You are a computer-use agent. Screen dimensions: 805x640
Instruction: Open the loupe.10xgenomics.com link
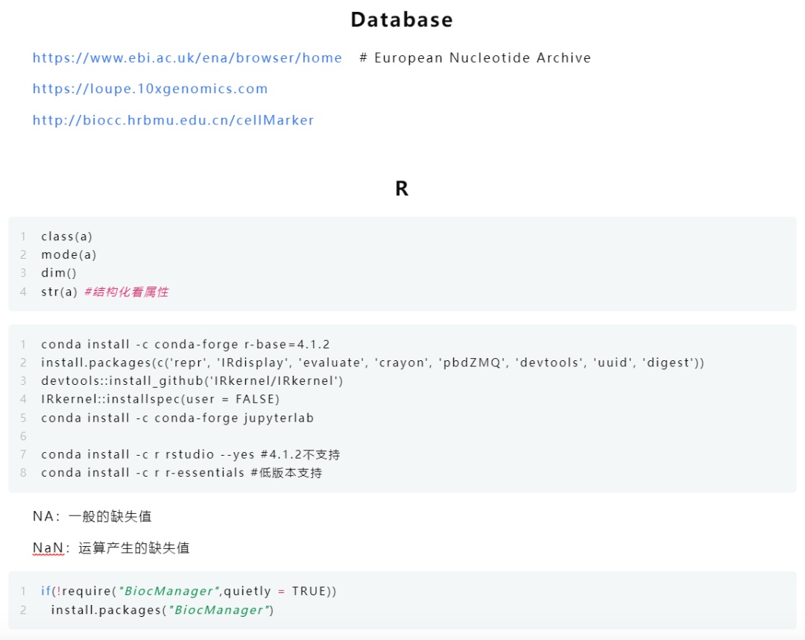pyautogui.click(x=150, y=89)
